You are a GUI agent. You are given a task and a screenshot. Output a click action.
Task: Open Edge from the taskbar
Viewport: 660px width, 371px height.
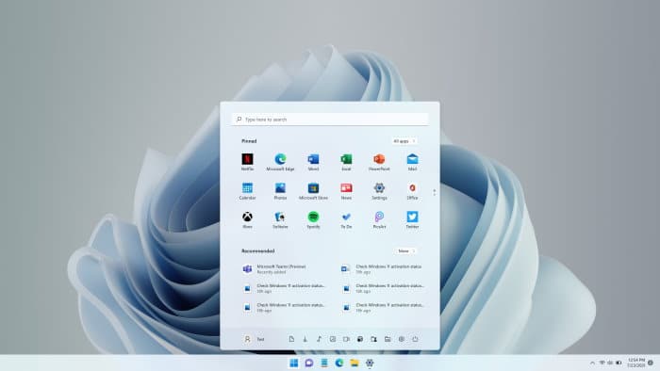(x=339, y=363)
